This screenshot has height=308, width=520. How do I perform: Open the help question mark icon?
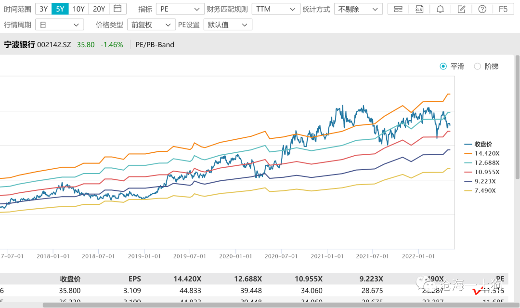(482, 9)
